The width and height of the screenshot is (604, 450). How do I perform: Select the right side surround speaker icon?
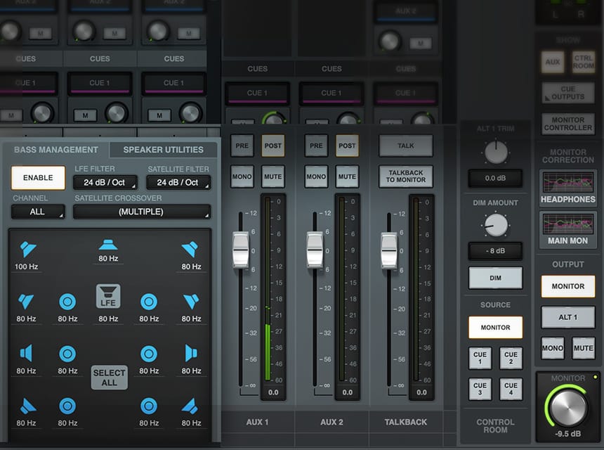click(191, 353)
